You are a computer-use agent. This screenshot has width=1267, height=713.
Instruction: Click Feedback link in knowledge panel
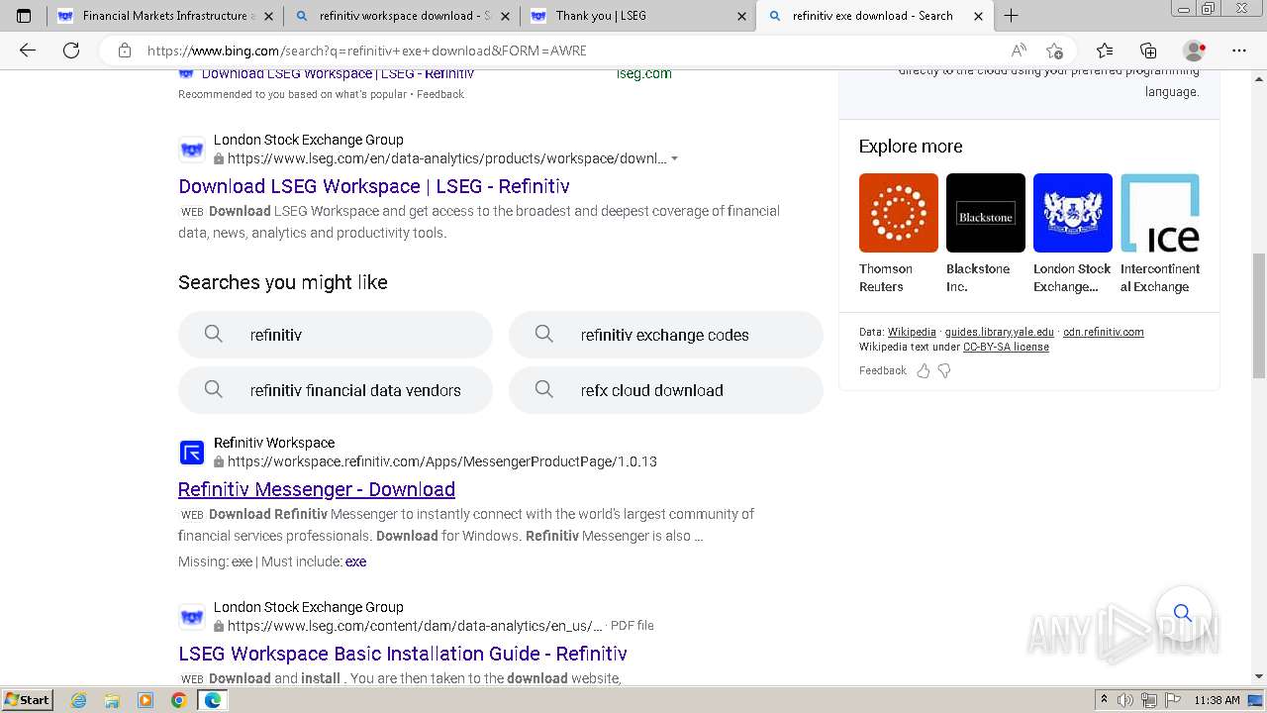coord(883,370)
